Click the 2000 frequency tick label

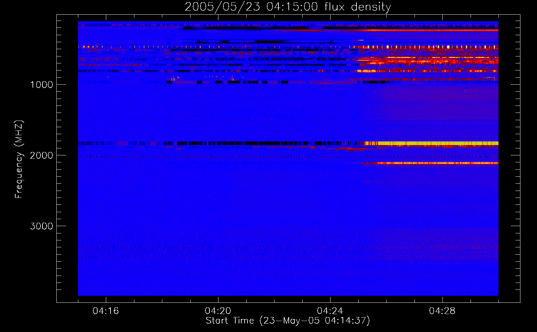click(x=41, y=155)
